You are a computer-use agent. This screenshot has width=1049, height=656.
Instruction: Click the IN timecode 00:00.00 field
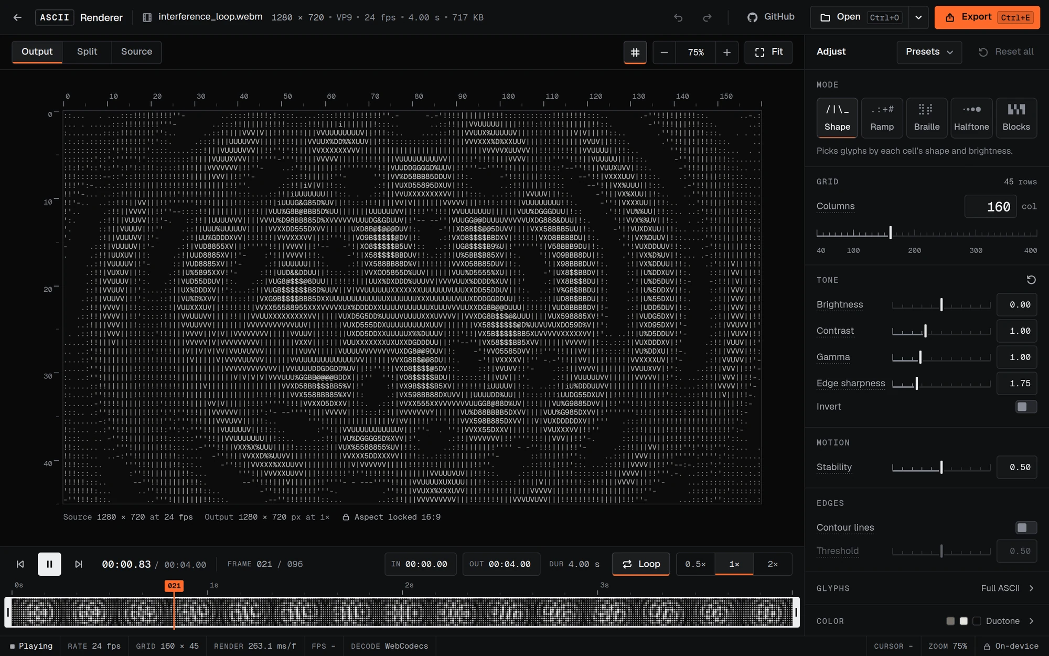[420, 564]
